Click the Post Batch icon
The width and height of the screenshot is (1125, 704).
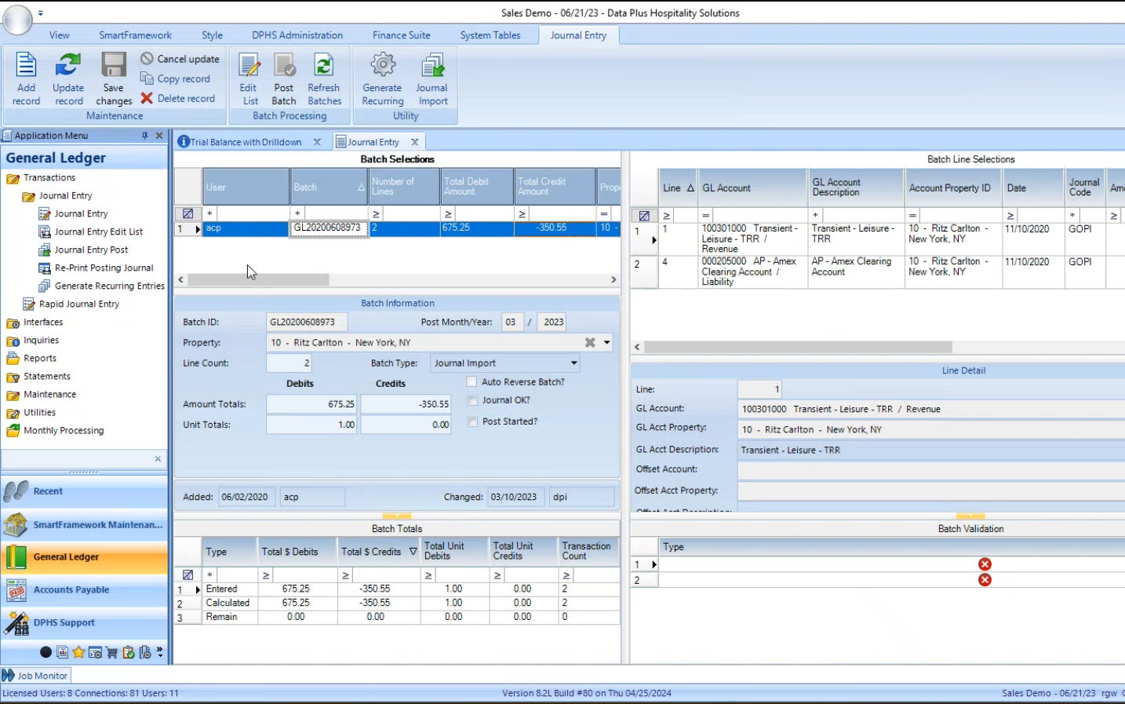pyautogui.click(x=284, y=78)
